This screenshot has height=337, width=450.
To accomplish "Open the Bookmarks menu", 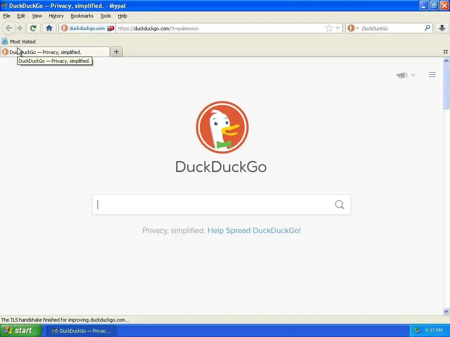I will point(82,16).
